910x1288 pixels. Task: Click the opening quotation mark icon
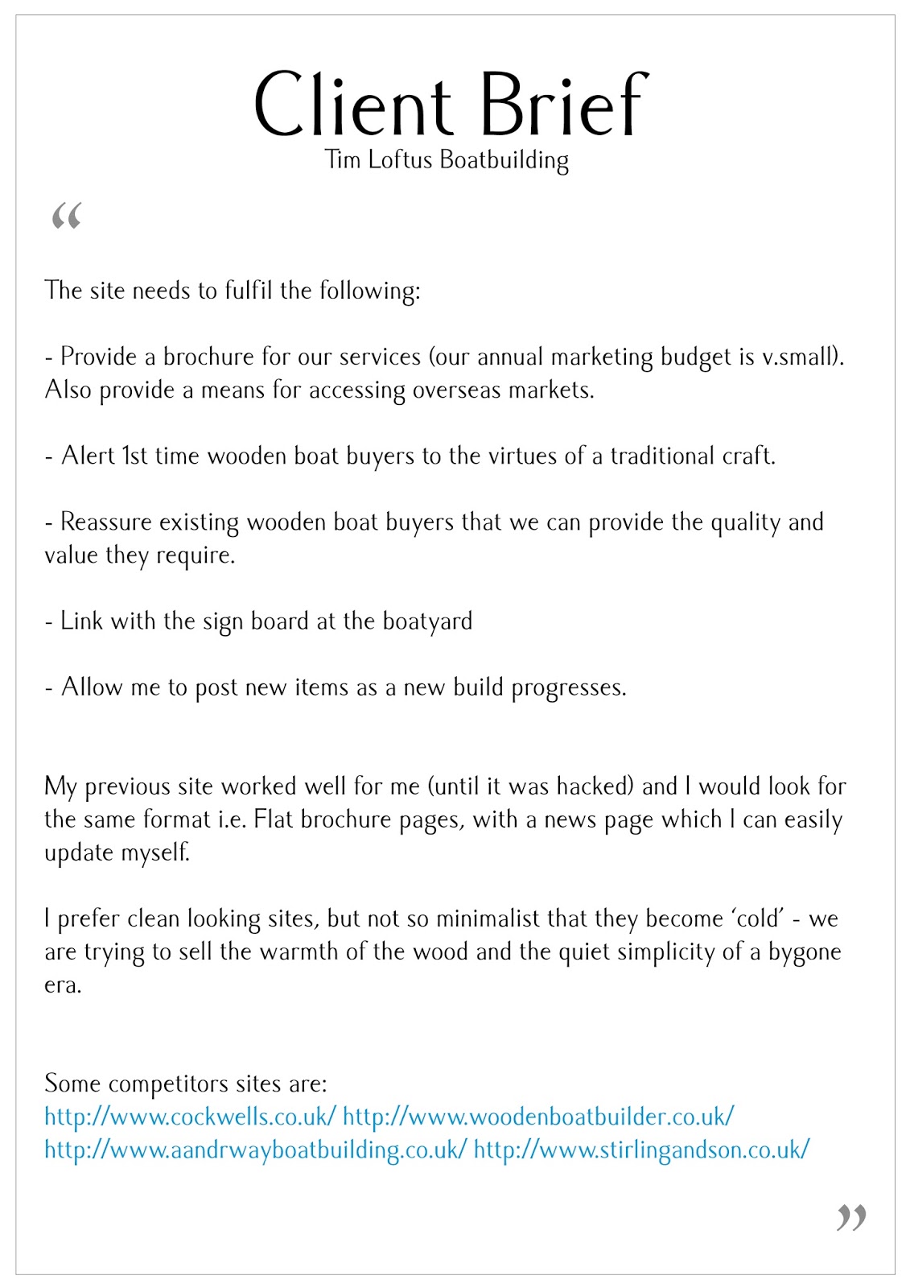pos(66,216)
